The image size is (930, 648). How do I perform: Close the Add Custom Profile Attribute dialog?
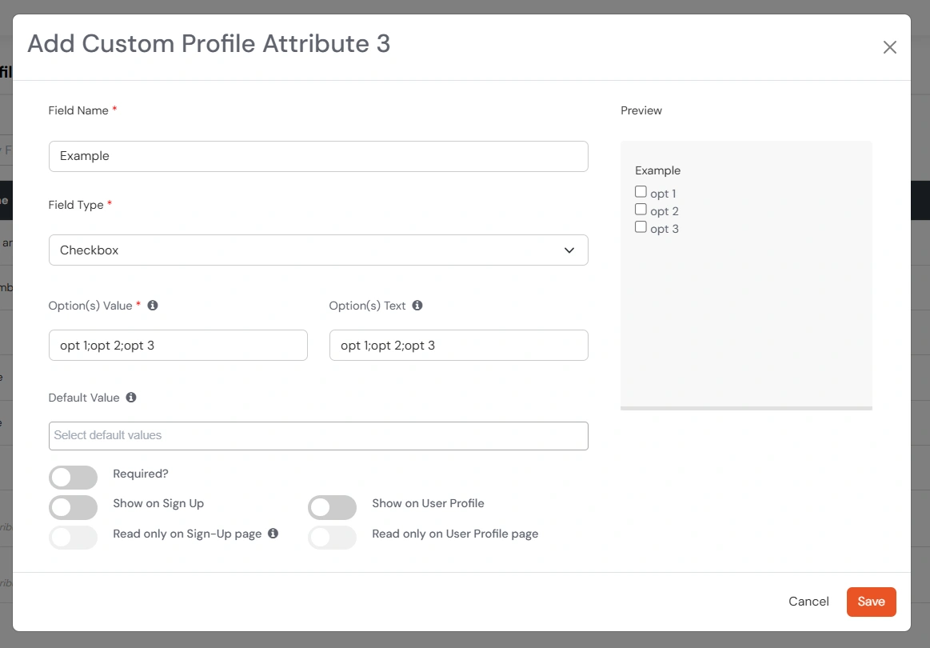pos(889,46)
